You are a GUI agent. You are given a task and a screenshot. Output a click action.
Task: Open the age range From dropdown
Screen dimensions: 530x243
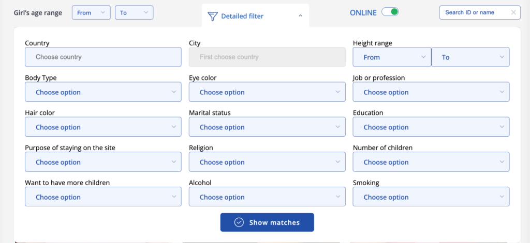(x=91, y=13)
